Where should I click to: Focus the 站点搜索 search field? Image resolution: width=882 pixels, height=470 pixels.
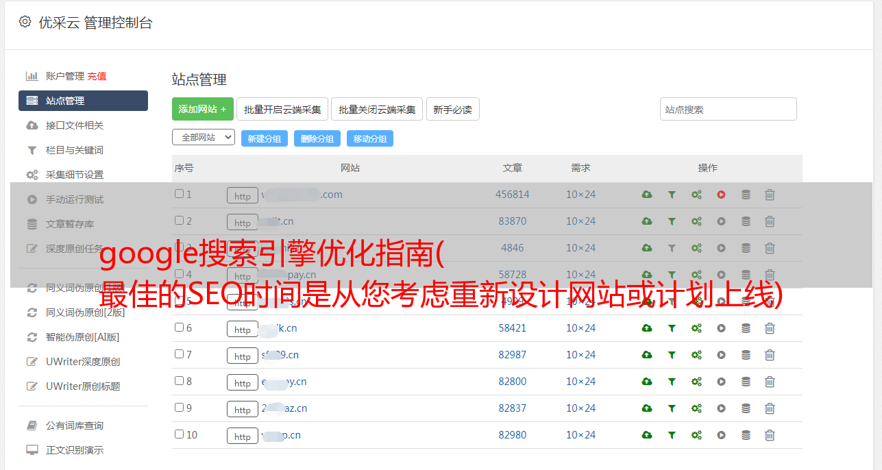tap(728, 109)
